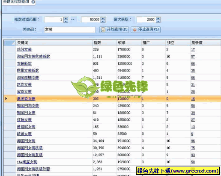The image size is (221, 176).
Task: Select the 收录 cell showing 1700000
Action: tap(129, 49)
